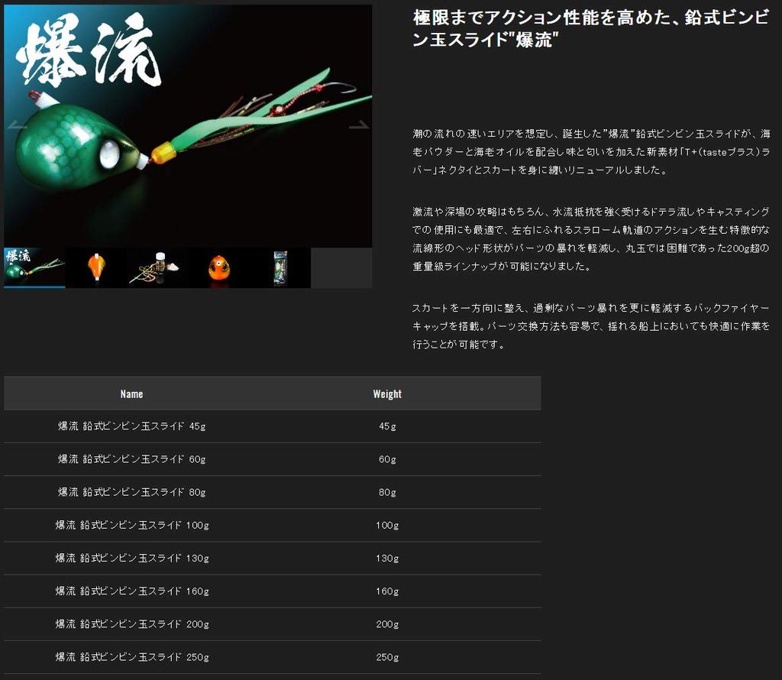782x680 pixels.
Task: Open the 爆流 鉛式ビンビン玉スライド 200g row
Action: 131,623
